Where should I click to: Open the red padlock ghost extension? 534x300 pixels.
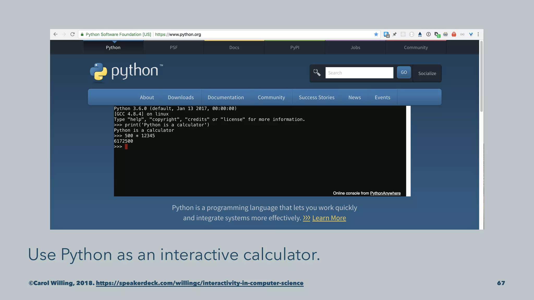point(454,34)
